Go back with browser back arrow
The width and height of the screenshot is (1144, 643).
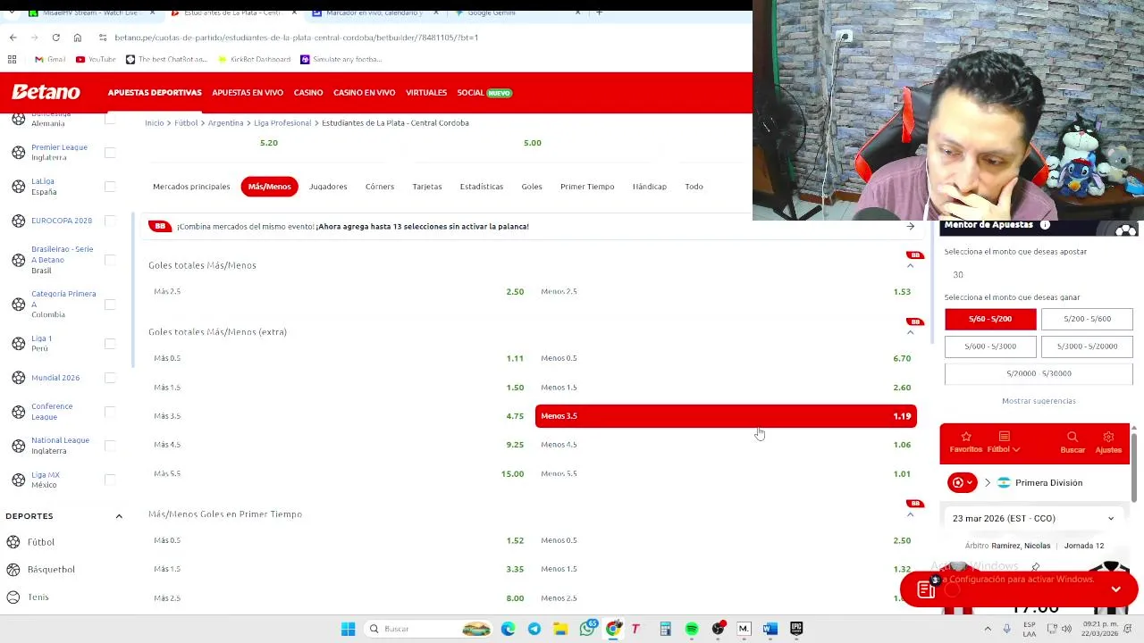click(x=13, y=38)
